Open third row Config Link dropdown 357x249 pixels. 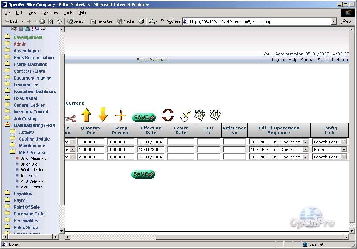pos(344,157)
